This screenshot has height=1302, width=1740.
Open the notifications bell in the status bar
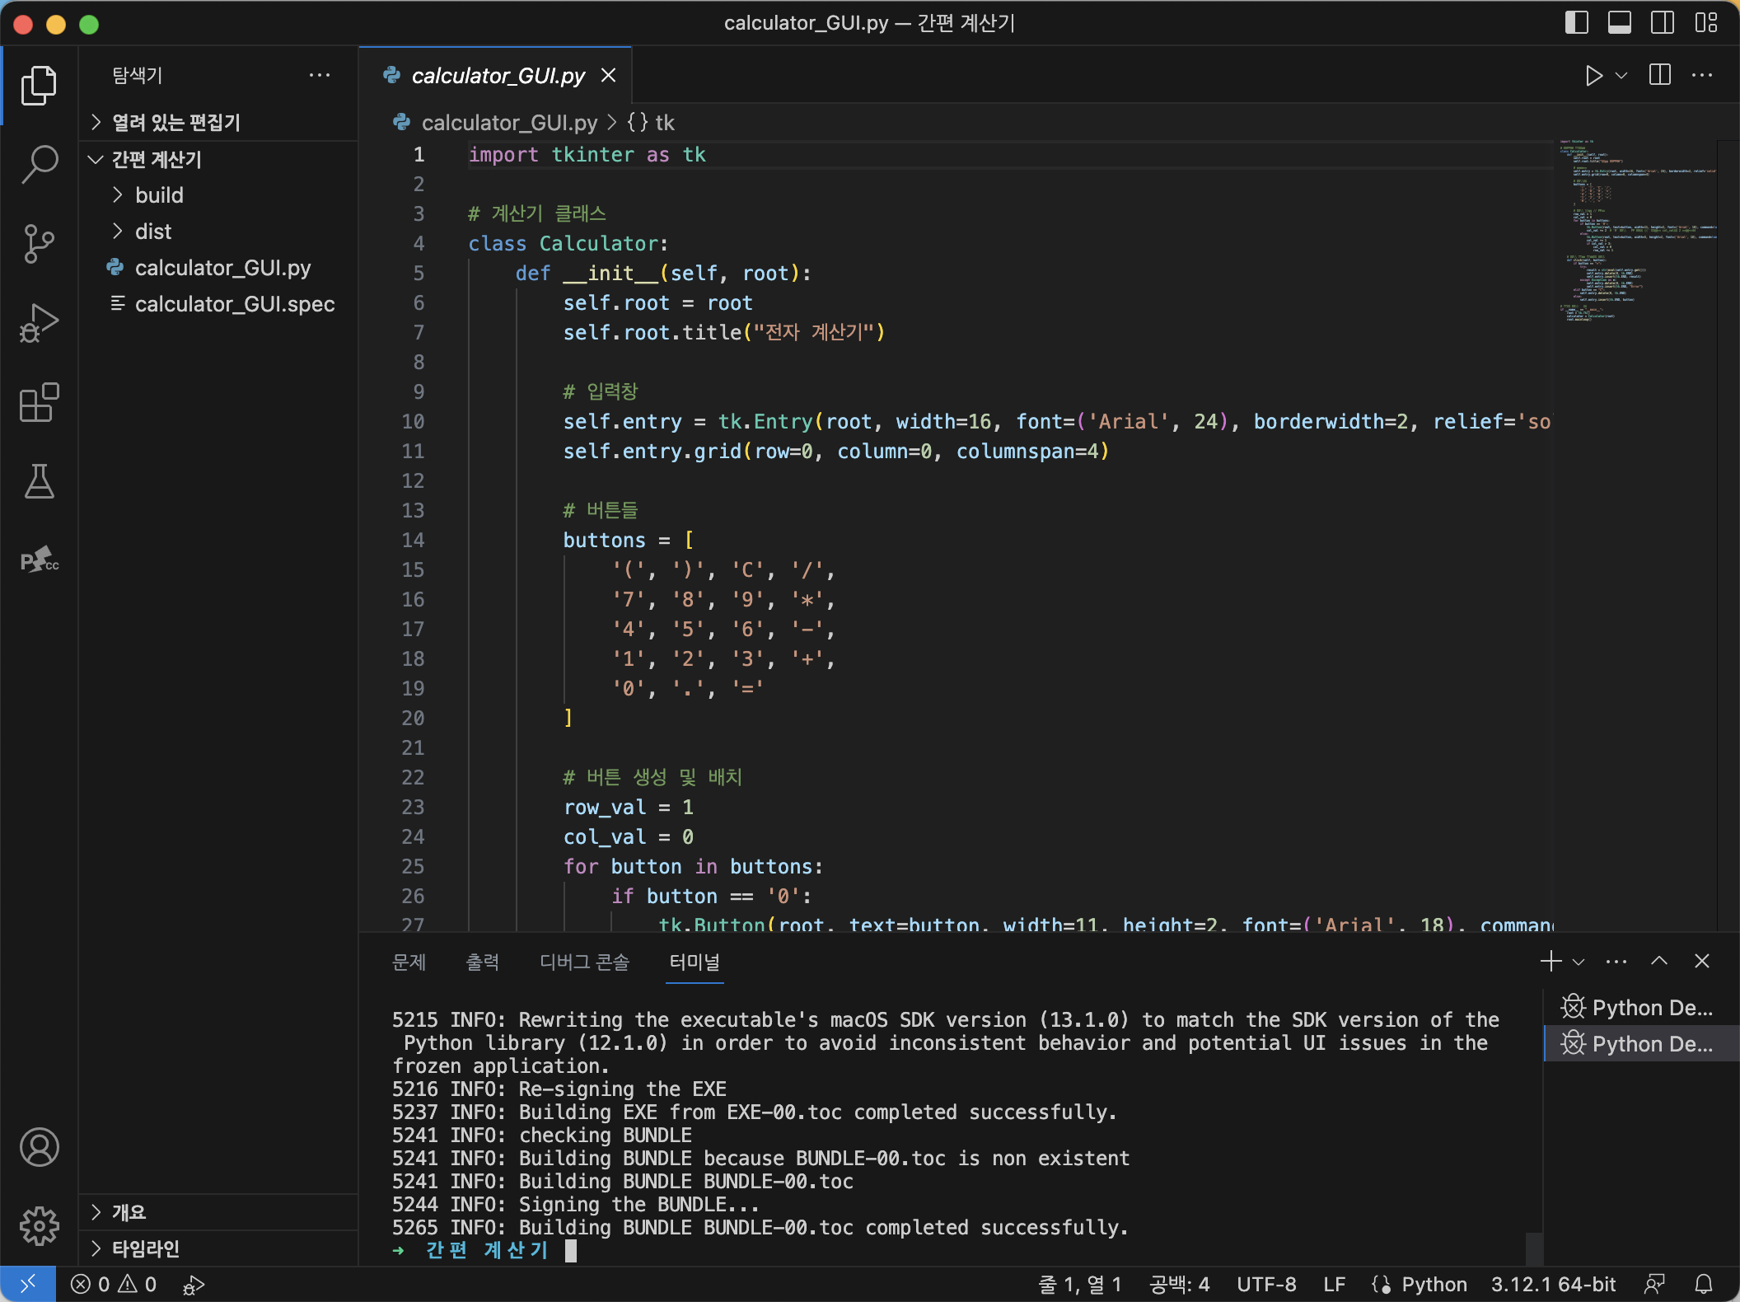tap(1703, 1284)
